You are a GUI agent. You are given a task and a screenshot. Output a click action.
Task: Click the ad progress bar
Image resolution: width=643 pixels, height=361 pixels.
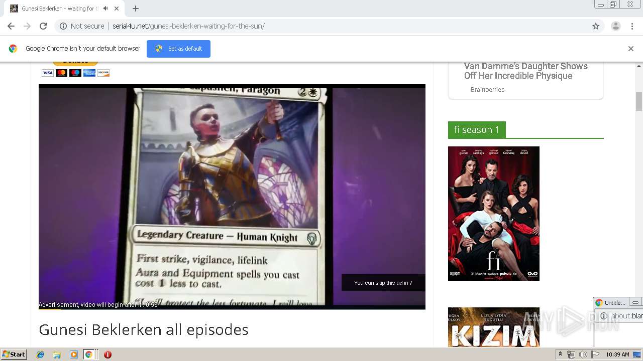coord(232,308)
